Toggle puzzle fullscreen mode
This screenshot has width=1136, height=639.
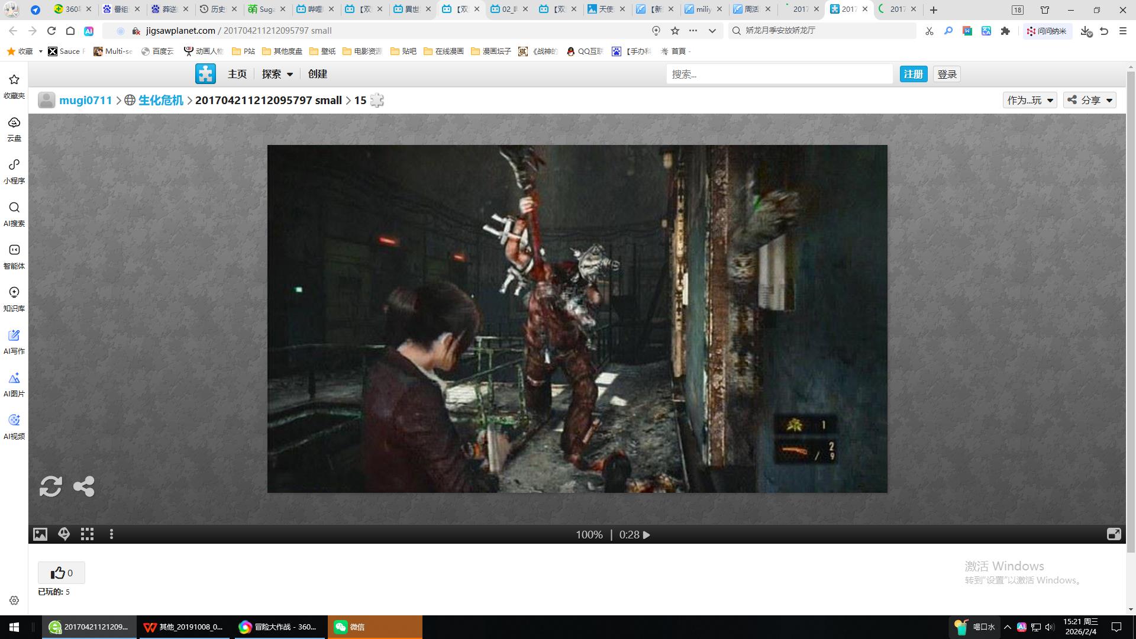pos(1114,534)
